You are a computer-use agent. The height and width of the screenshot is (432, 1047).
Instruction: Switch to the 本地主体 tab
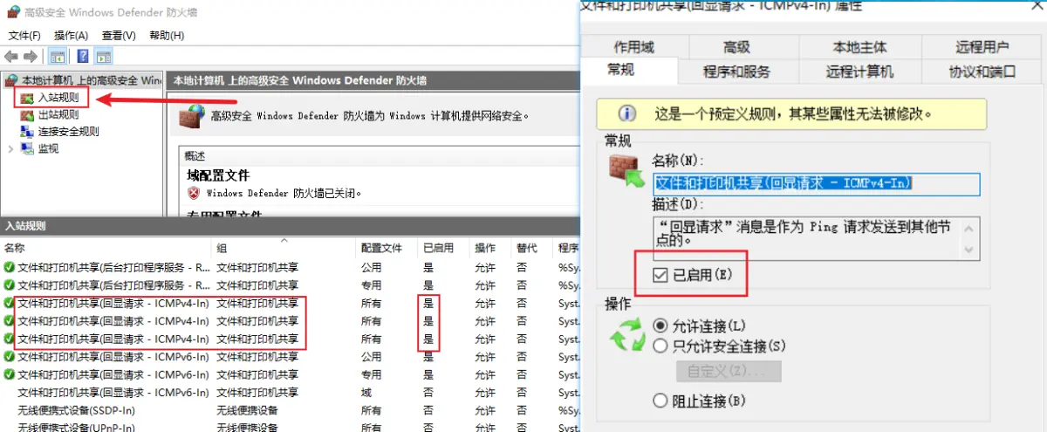(859, 47)
